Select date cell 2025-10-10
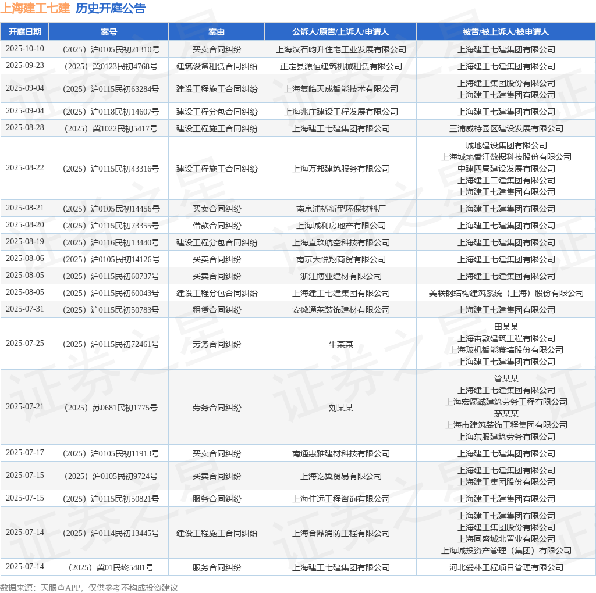Screen dimensions: 596x593 (25, 49)
